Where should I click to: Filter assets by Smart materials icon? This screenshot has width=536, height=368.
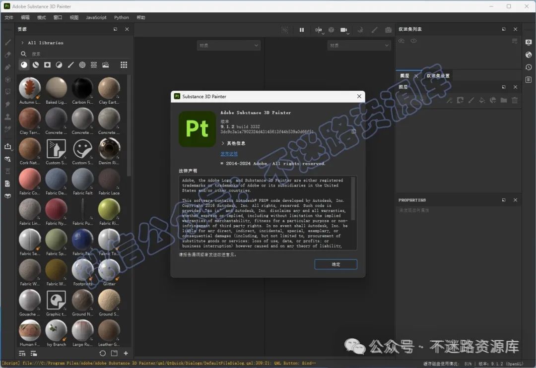pos(36,64)
